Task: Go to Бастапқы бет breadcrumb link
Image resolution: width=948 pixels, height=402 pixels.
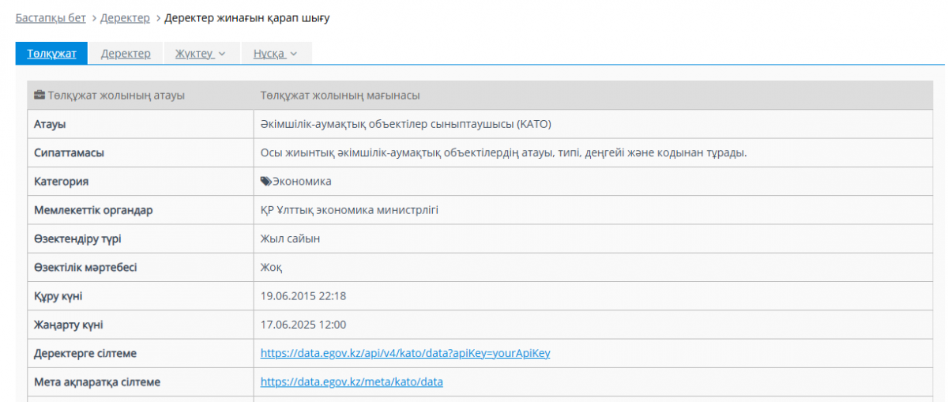Action: (x=51, y=17)
